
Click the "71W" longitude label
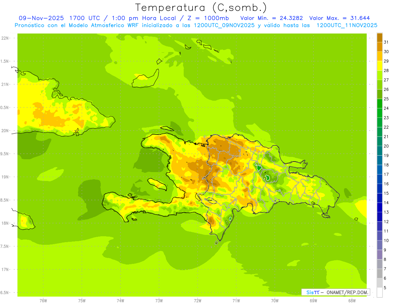[236, 301]
